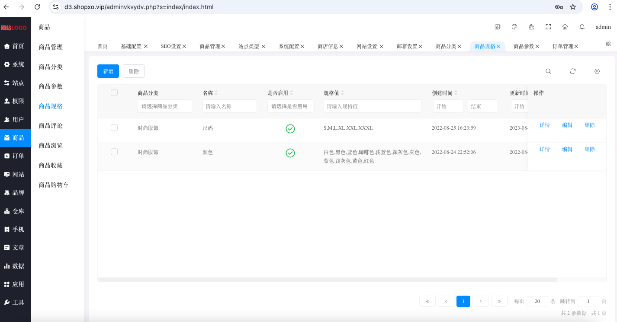Click the 请输入规格值 input field
The width and height of the screenshot is (617, 322).
click(x=373, y=106)
